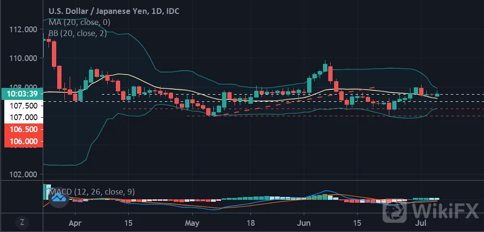The width and height of the screenshot is (484, 232).
Task: Click the May date label on the time axis
Action: [x=192, y=222]
